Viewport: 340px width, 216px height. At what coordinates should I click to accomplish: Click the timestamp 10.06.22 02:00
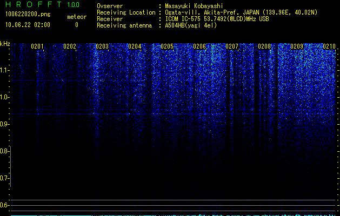[x=28, y=25]
